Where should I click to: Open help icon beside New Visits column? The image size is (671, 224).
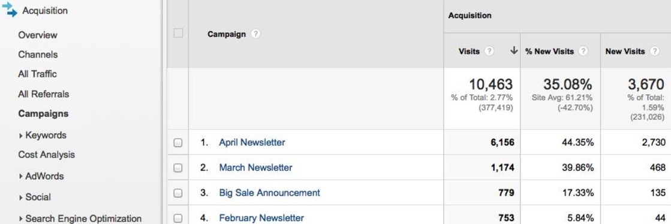pos(654,52)
